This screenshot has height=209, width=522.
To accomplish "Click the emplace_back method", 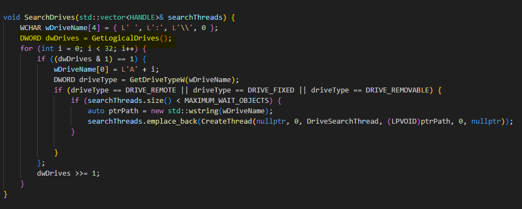I will tap(172, 121).
